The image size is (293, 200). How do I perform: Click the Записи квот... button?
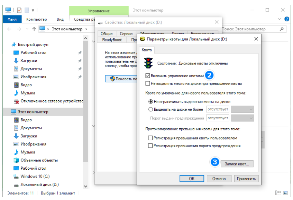tap(237, 164)
